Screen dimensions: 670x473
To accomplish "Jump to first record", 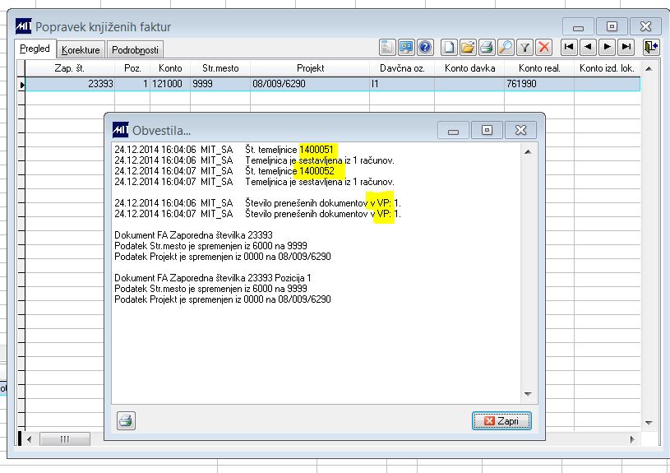I will pyautogui.click(x=569, y=47).
